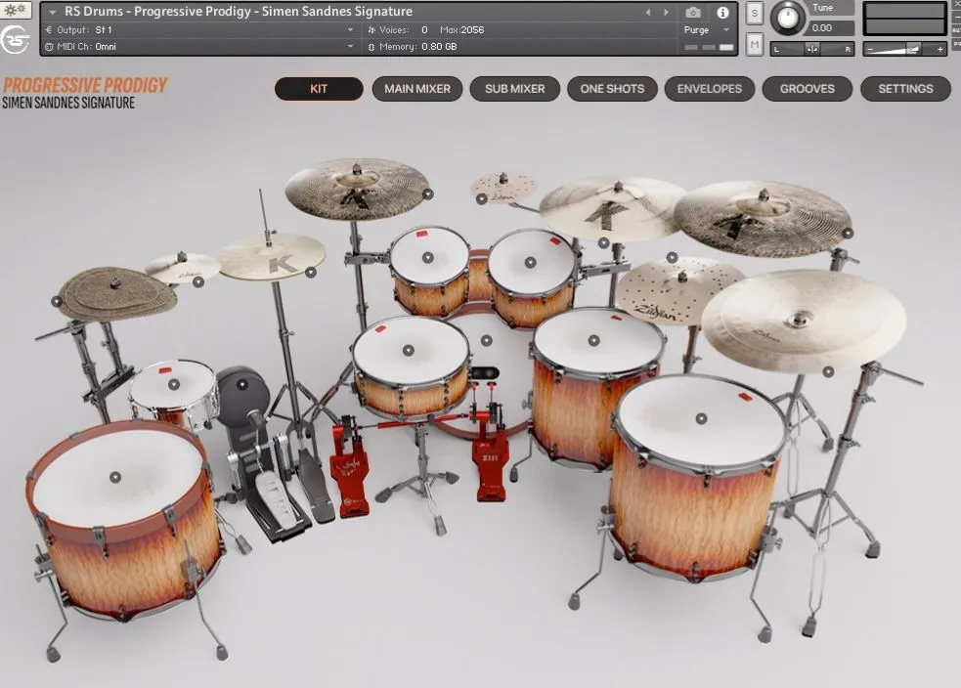Open the Grooves tab
The width and height of the screenshot is (961, 688).
point(807,89)
